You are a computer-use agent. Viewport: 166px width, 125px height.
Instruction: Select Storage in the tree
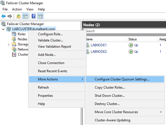pos(23,44)
